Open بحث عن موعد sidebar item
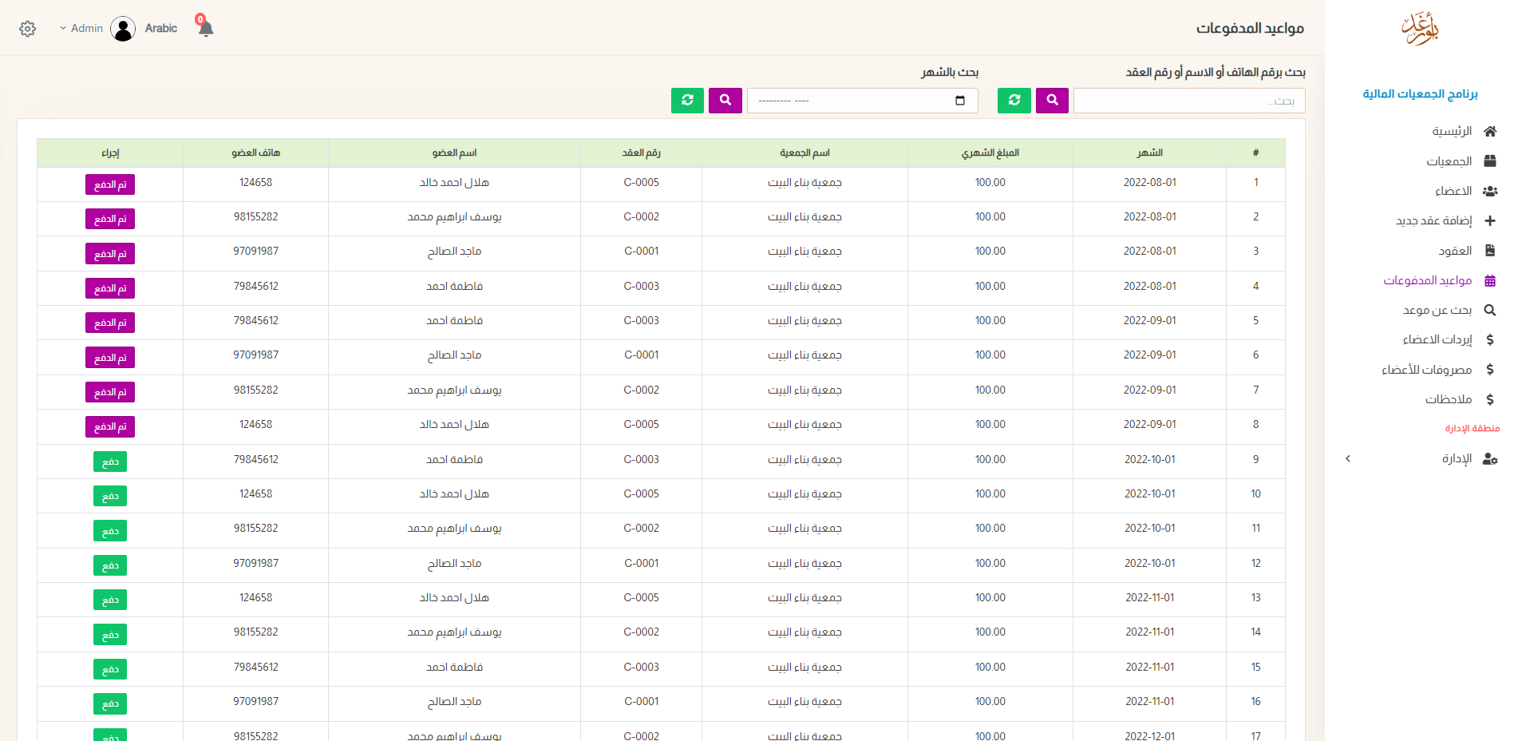Screen dimensions: 1514x741 pyautogui.click(x=1437, y=310)
